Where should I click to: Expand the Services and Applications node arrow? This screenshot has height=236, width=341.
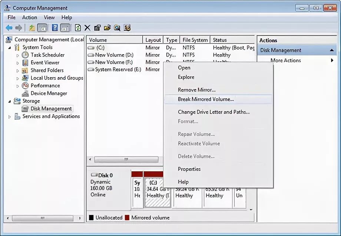pos(9,117)
